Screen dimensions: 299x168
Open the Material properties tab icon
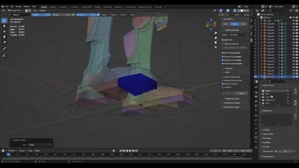point(256,142)
